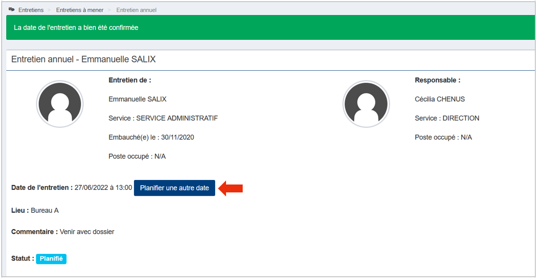Image resolution: width=537 pixels, height=278 pixels.
Task: Click 'Commentaire : Venir avec dossier' text
Action: pos(63,232)
